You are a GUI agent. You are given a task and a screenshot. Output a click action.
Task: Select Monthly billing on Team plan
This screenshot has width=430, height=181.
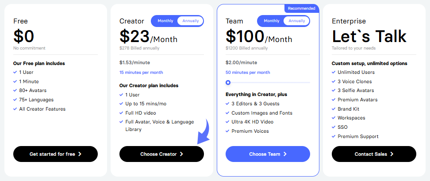[x=272, y=21]
